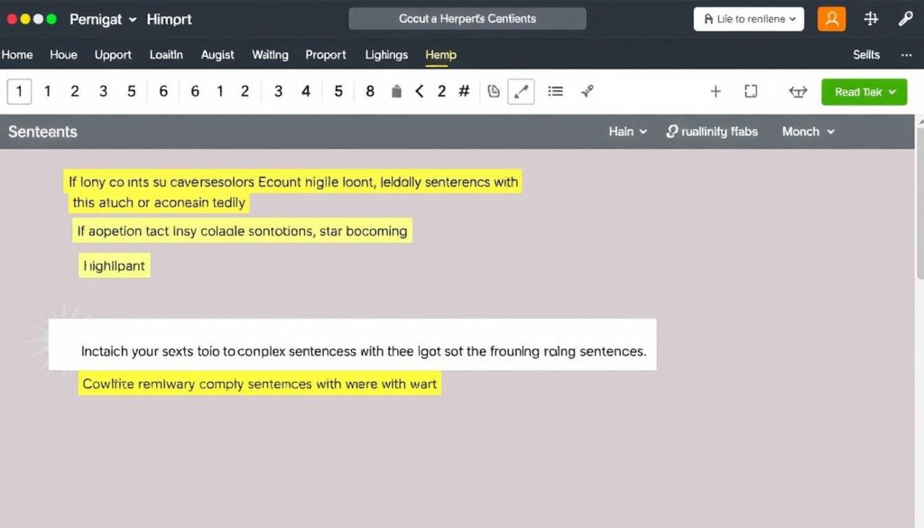Click the number 8 in the toolbar
The width and height of the screenshot is (924, 528).
coord(370,91)
